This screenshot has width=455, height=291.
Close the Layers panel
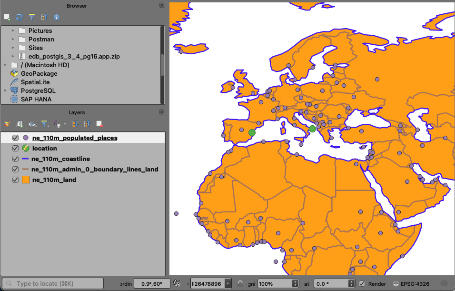(x=162, y=112)
